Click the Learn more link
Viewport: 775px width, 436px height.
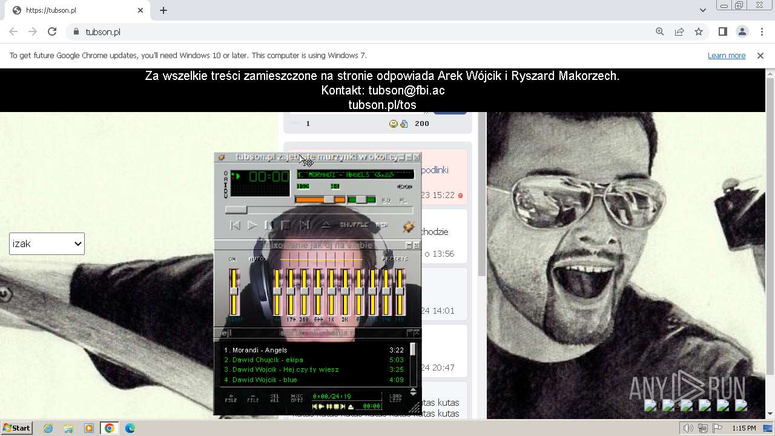click(x=727, y=55)
